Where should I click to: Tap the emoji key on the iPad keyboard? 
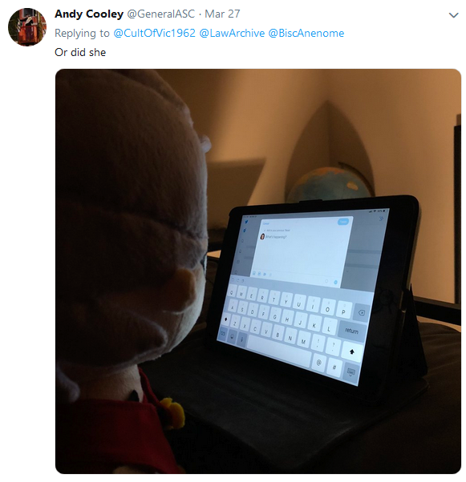pos(233,336)
